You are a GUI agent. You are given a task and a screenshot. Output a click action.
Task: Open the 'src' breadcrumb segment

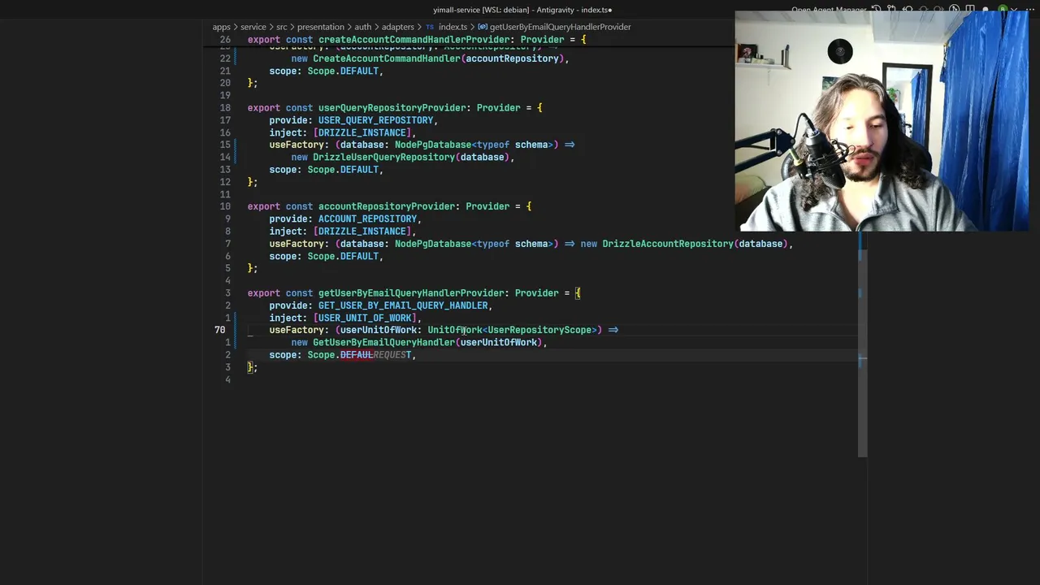pyautogui.click(x=282, y=27)
